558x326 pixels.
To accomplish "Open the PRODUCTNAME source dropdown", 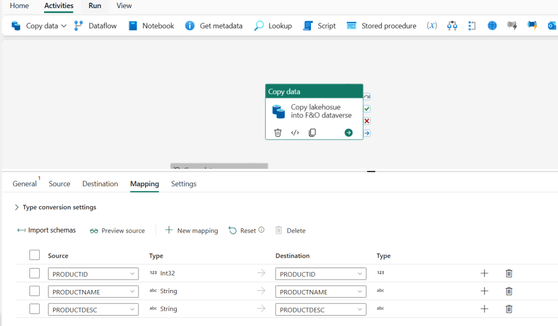I will 93,292.
